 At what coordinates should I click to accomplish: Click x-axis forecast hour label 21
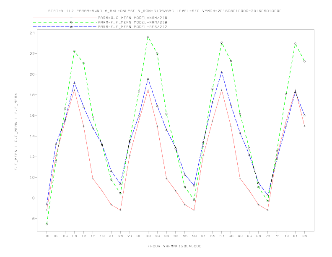(111, 236)
